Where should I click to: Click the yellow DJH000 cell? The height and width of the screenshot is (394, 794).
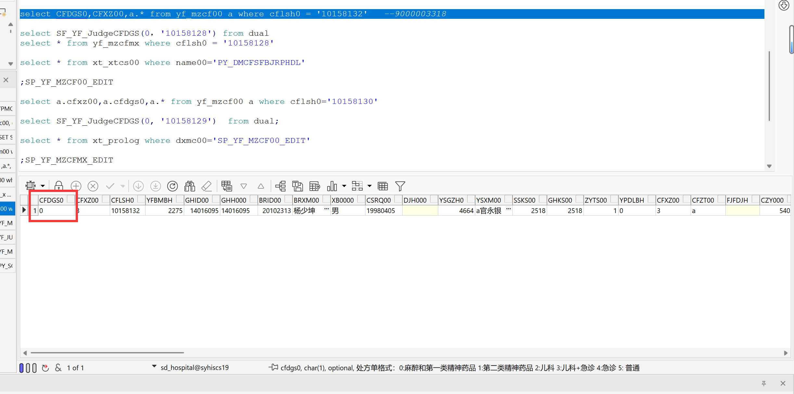420,210
